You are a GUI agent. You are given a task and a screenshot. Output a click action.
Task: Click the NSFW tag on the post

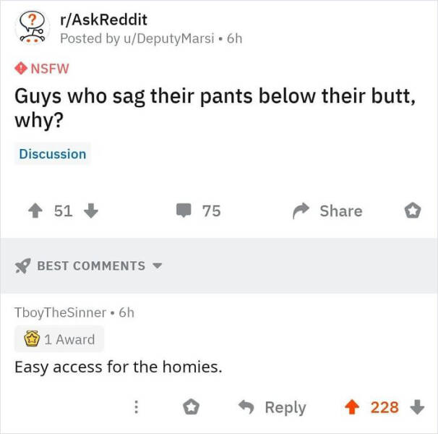(x=42, y=69)
